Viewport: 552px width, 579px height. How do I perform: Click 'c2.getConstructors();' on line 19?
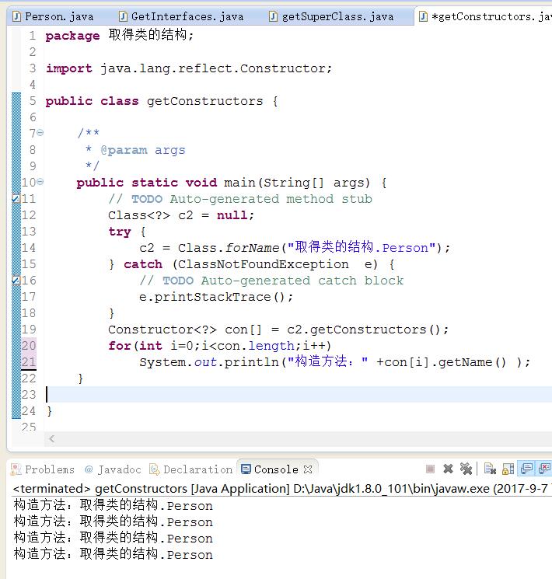pyautogui.click(x=368, y=330)
